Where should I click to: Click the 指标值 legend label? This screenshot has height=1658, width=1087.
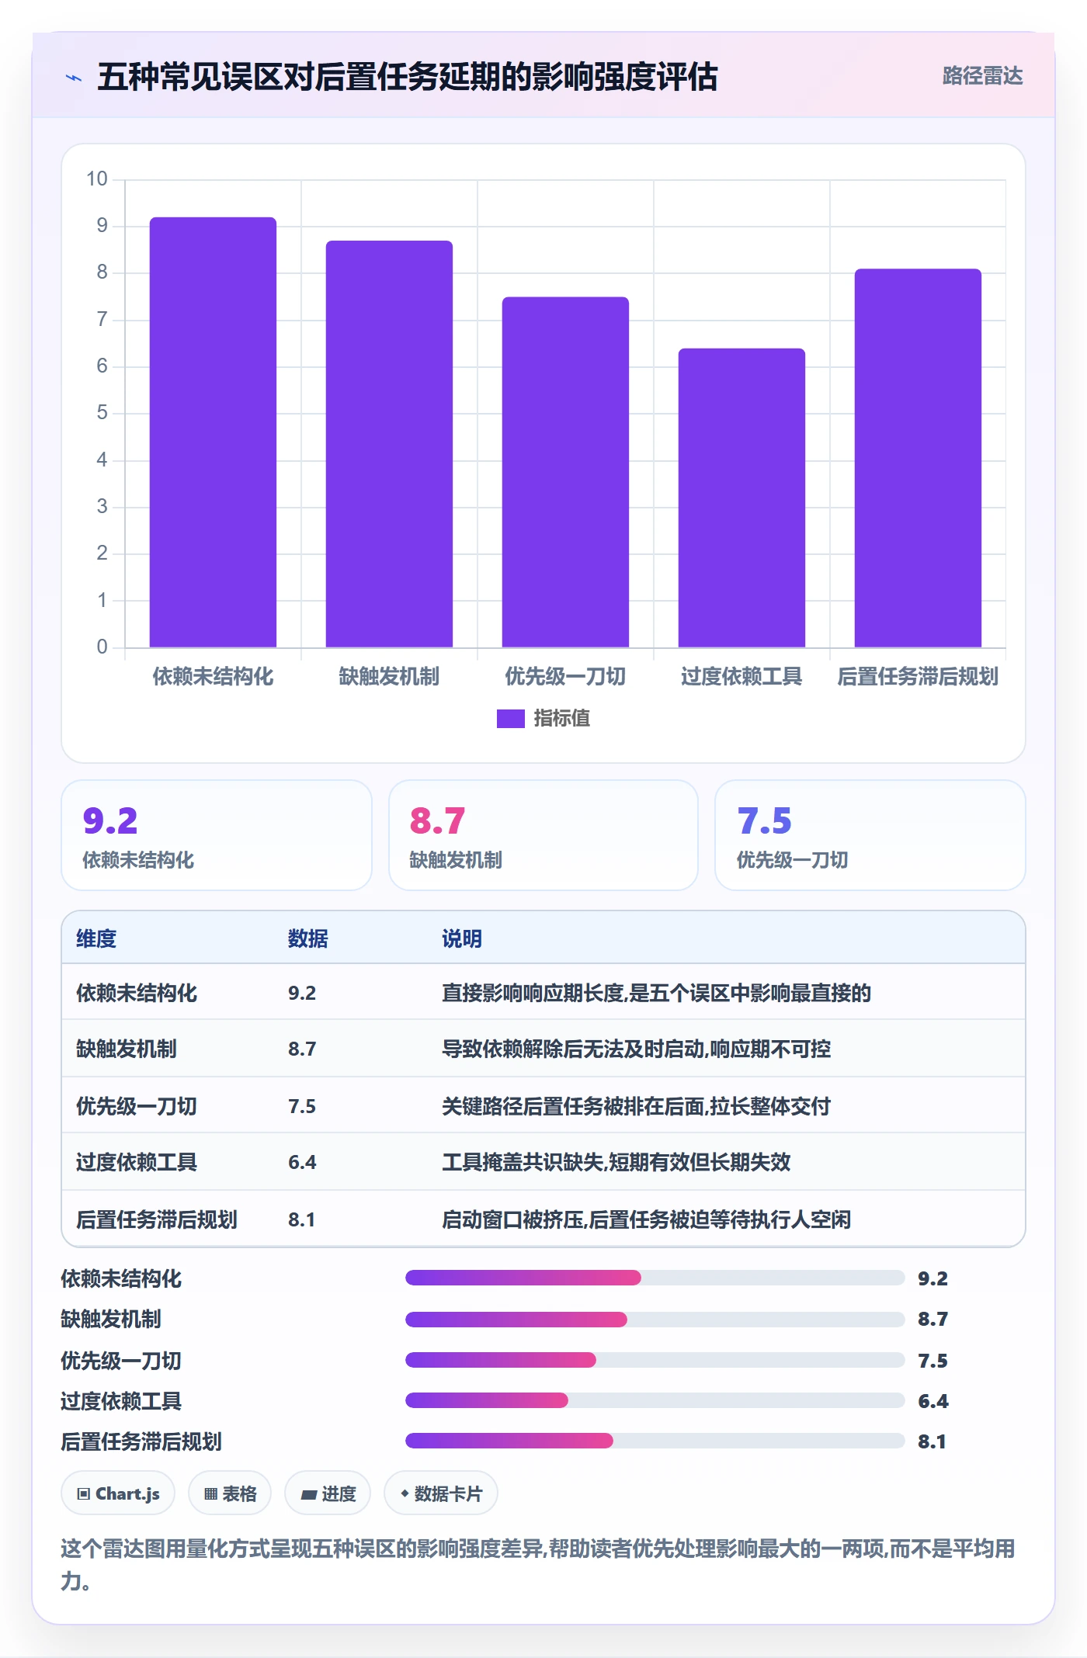[561, 718]
